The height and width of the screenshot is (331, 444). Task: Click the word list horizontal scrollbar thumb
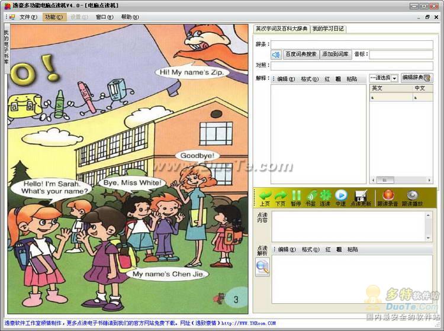[x=385, y=180]
